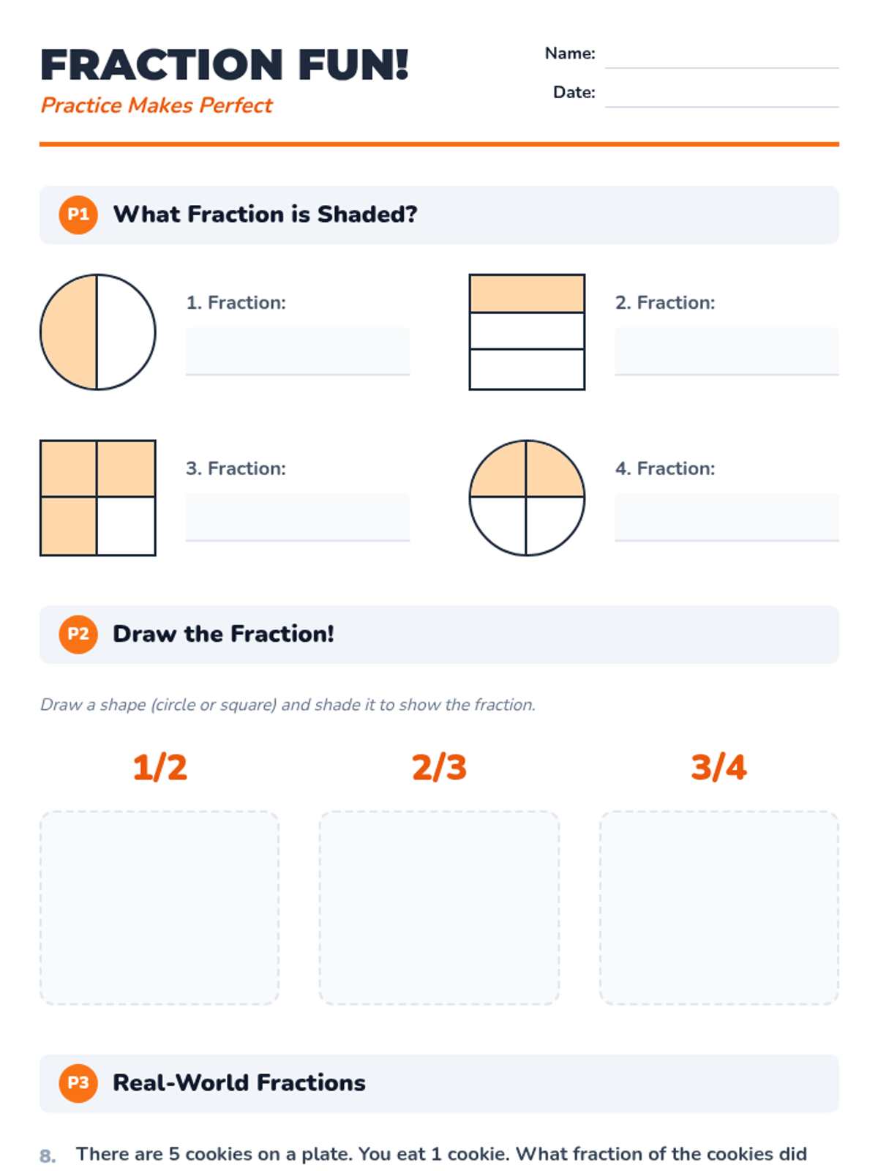Click the 'Real-World Fractions' heading

click(x=239, y=1082)
